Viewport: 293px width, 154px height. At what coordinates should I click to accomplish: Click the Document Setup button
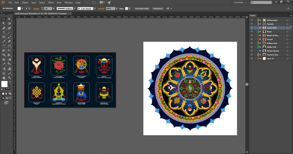pyautogui.click(x=142, y=8)
